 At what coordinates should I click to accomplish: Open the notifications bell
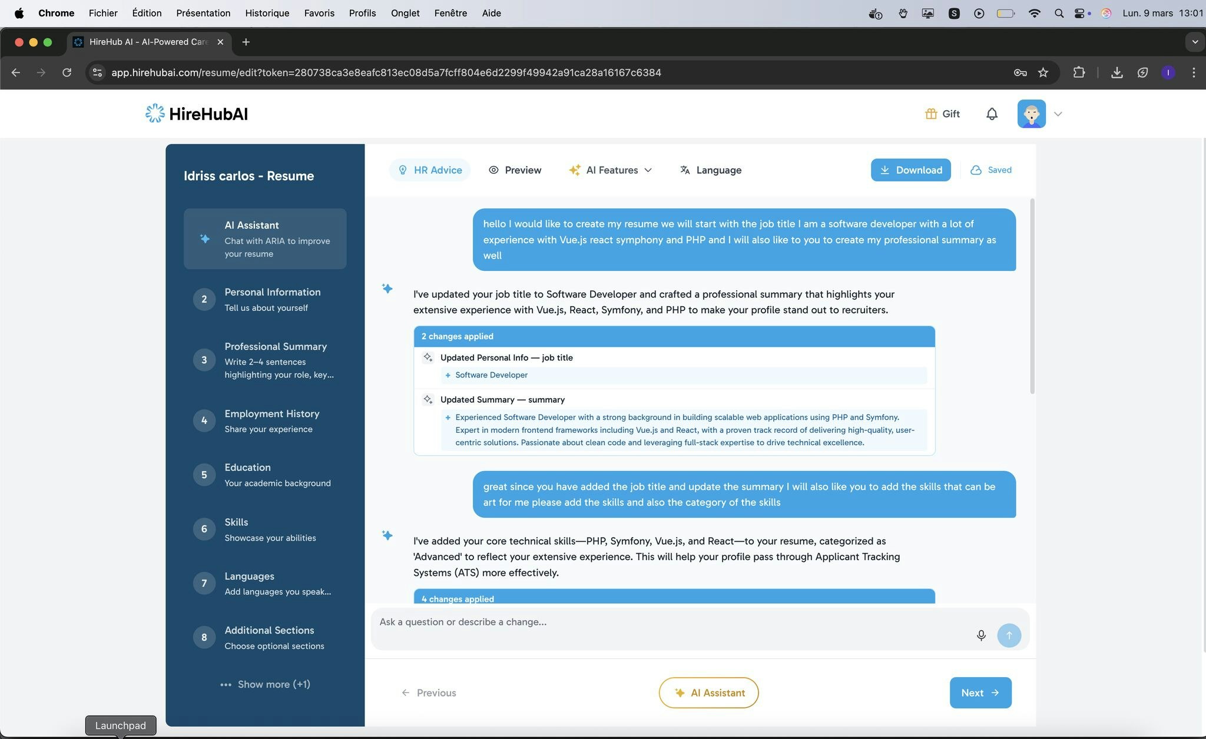(x=992, y=114)
